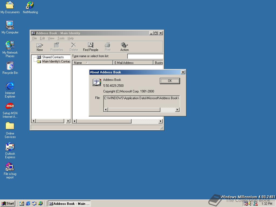Click left arrow of file path scrollbar

coord(106,110)
